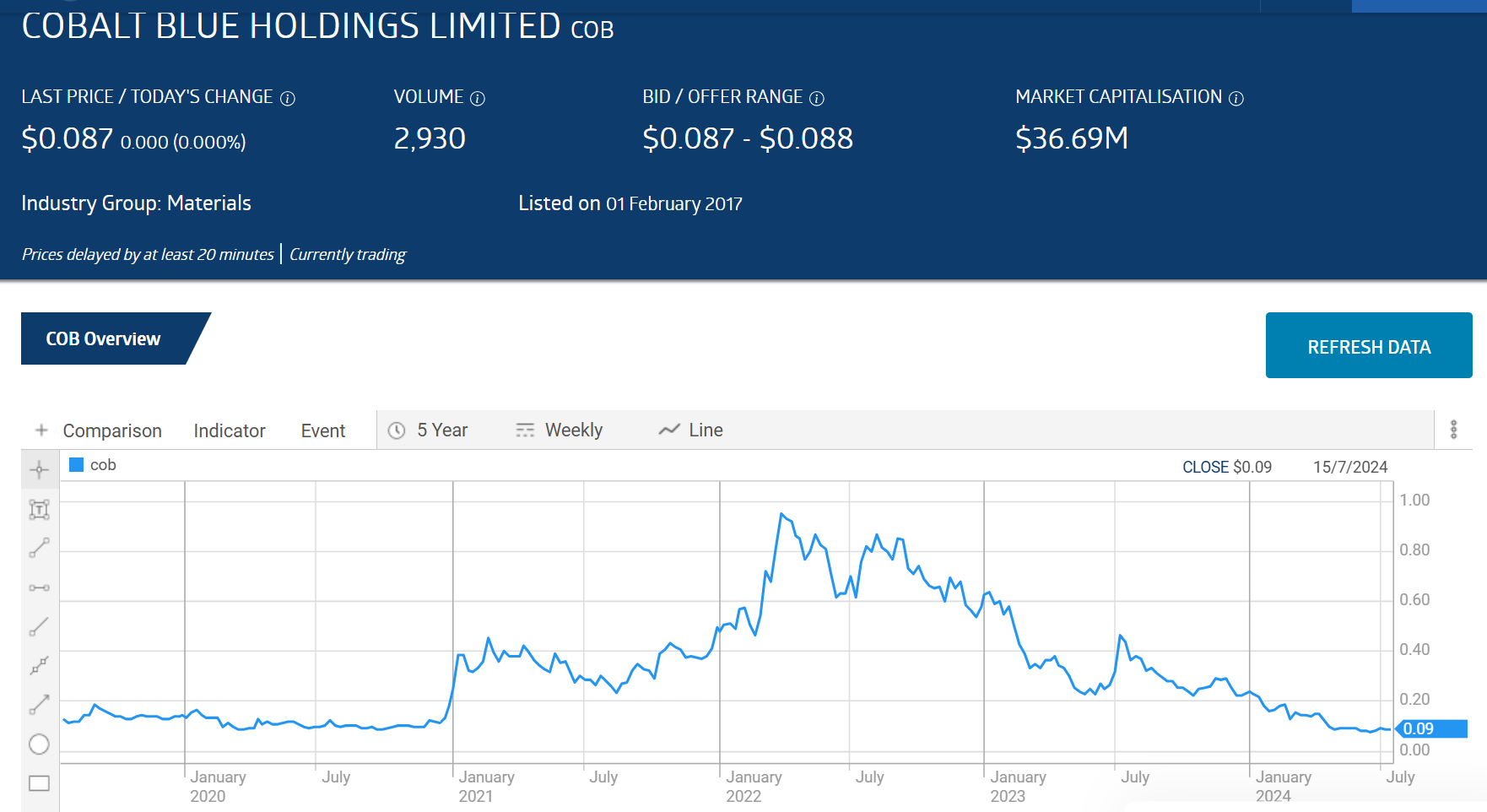This screenshot has width=1487, height=812.
Task: Click the 15/7/2024 date label
Action: point(1350,467)
